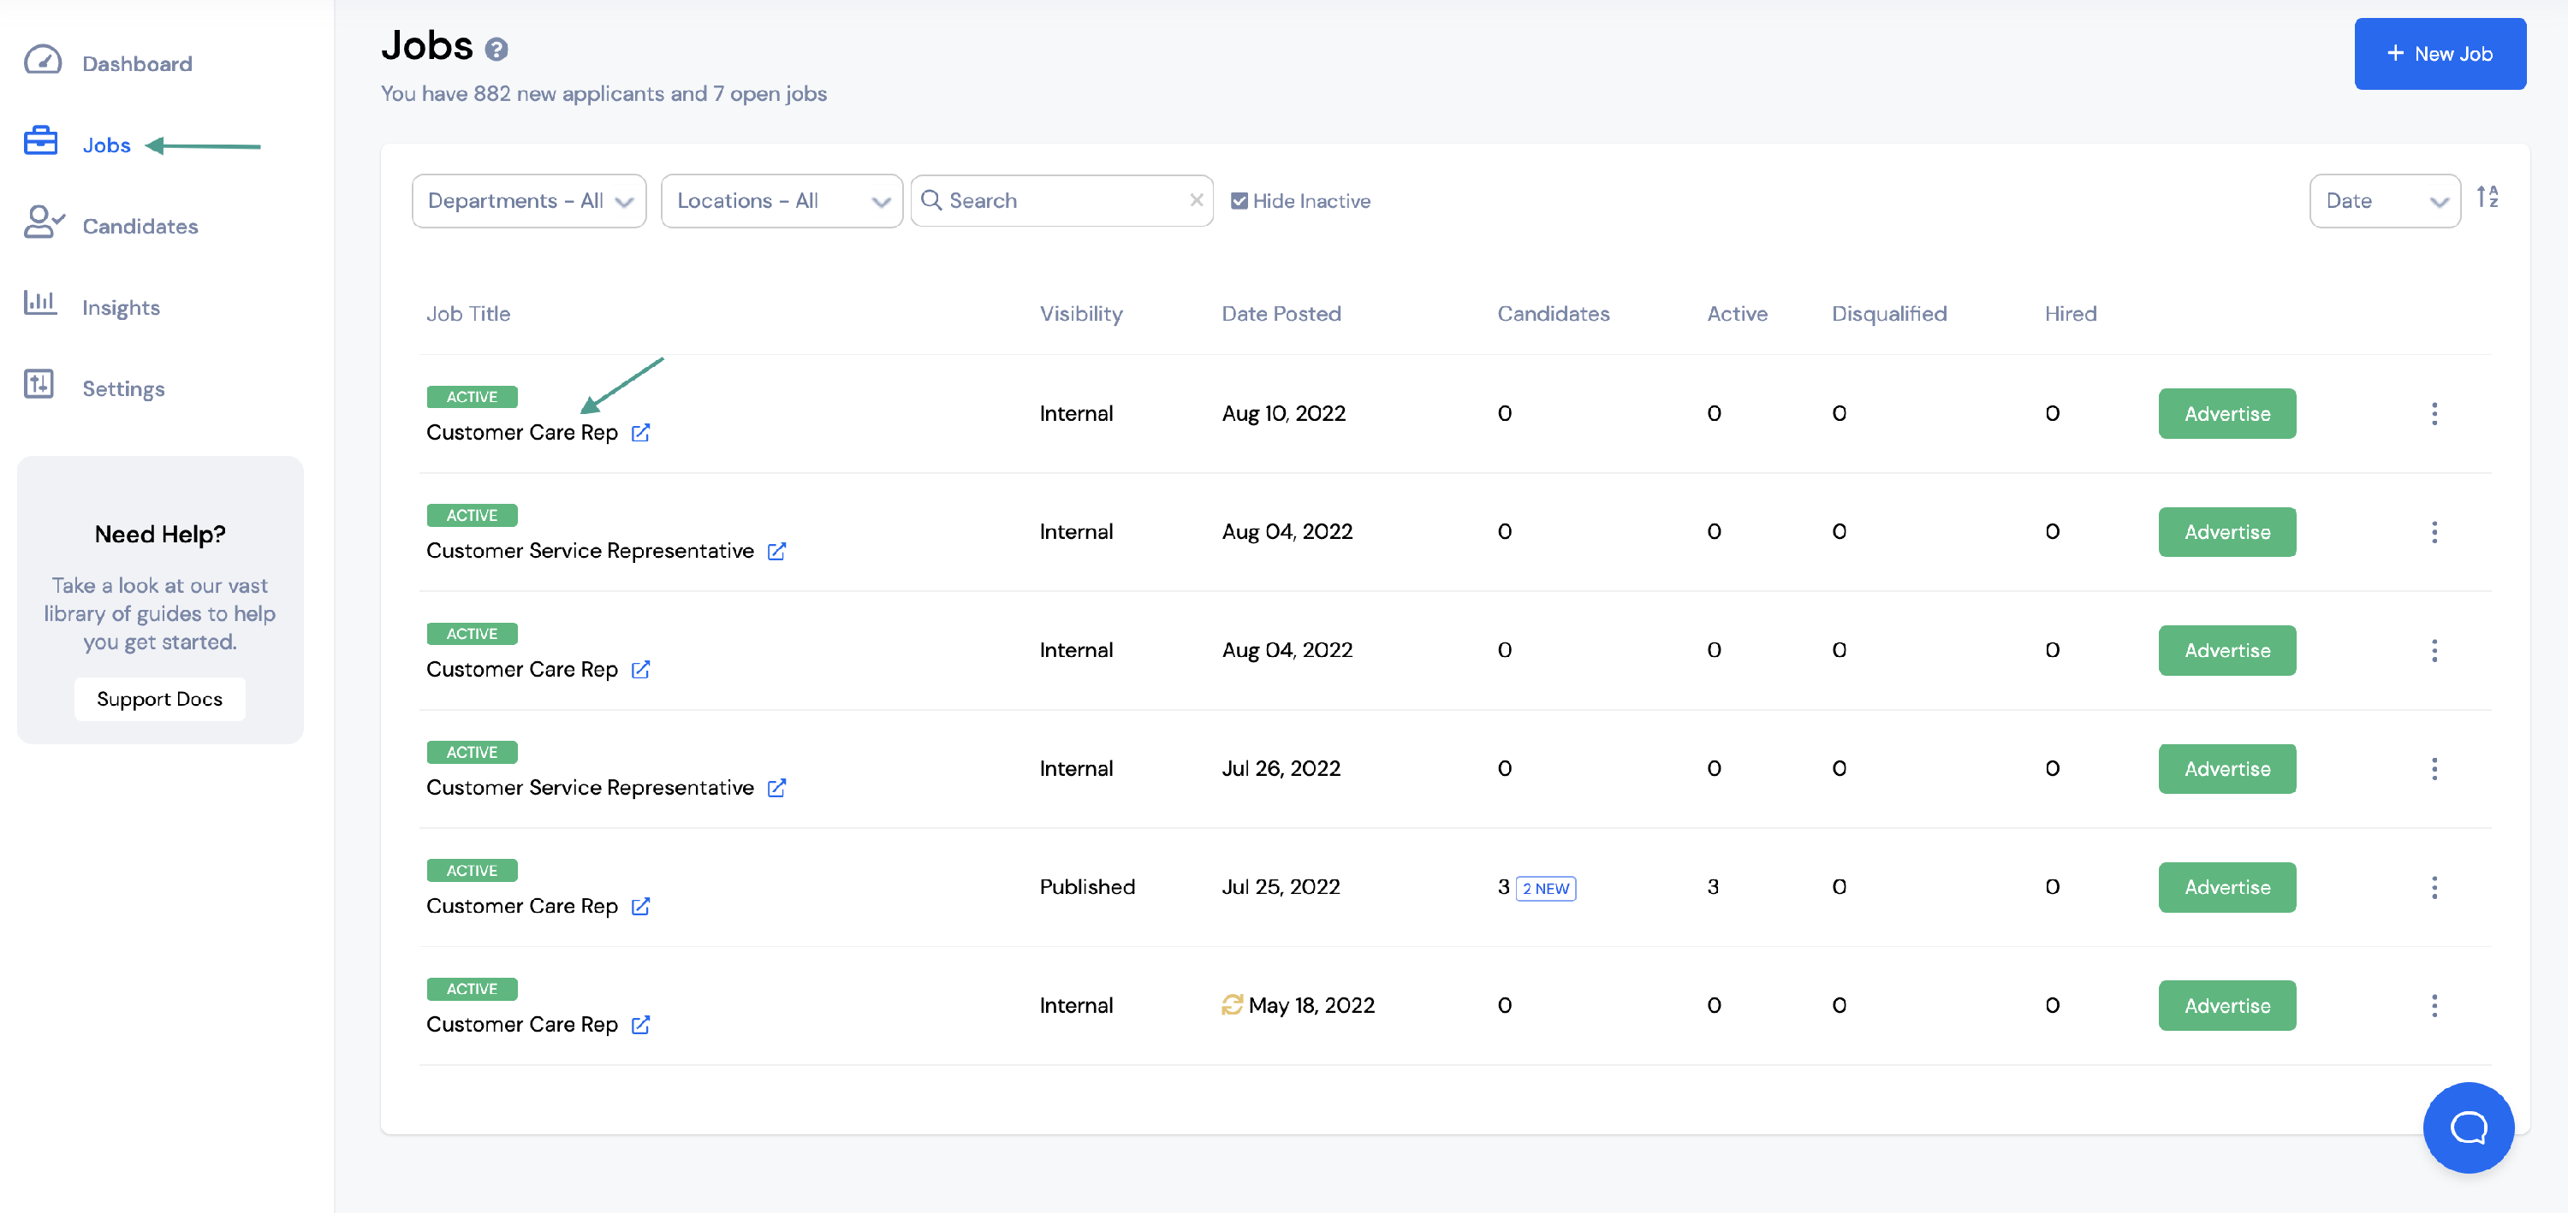Advertise the Aug 04 Customer Service Representative job
Image resolution: width=2568 pixels, height=1213 pixels.
(2227, 533)
